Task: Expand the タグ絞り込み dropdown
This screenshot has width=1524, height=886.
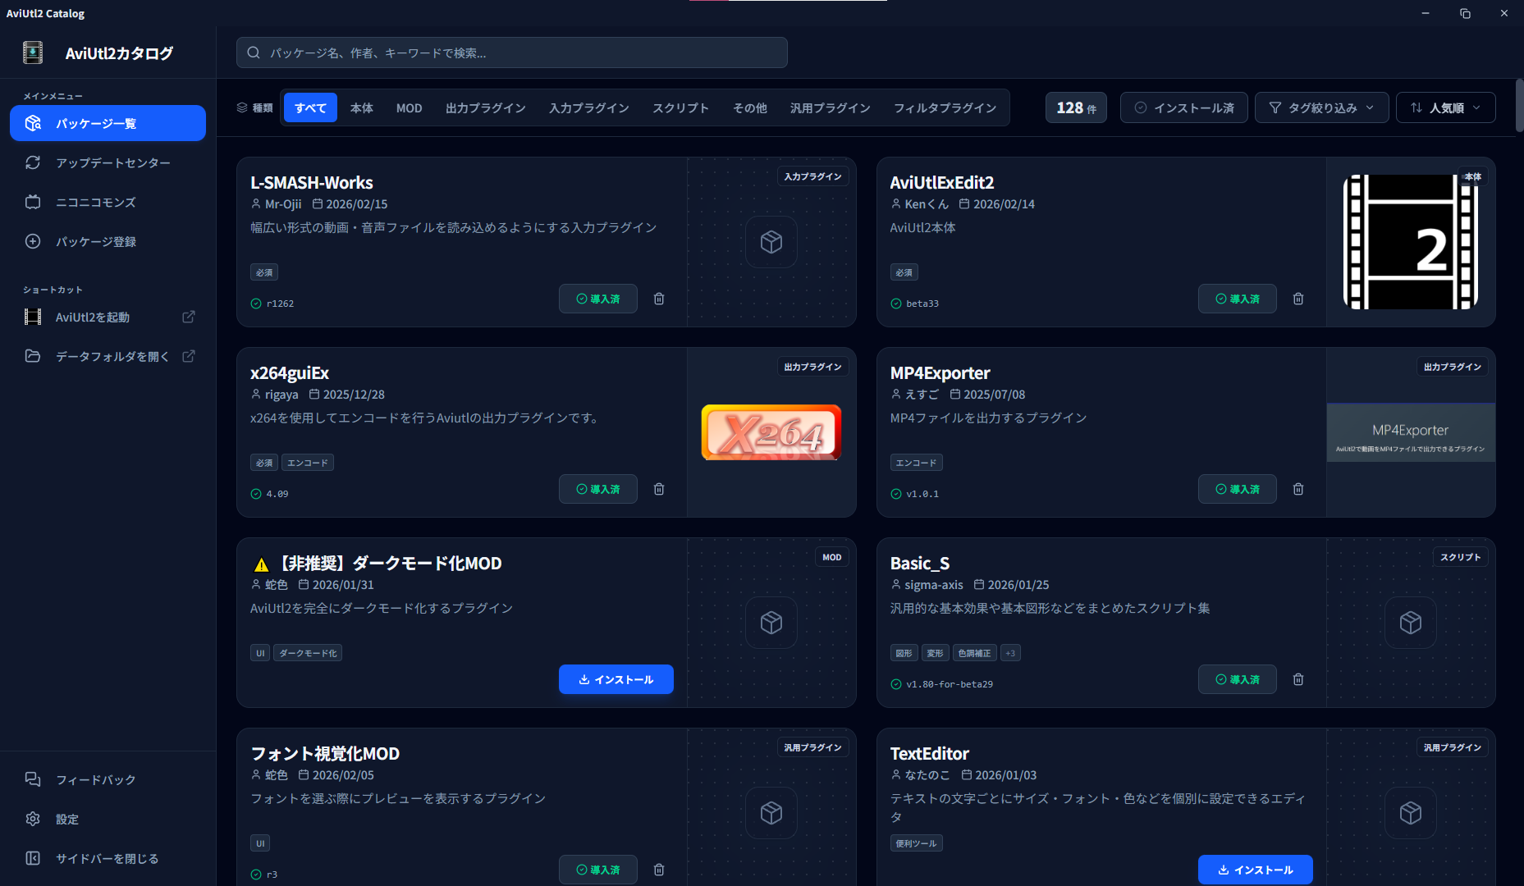Action: (x=1321, y=108)
